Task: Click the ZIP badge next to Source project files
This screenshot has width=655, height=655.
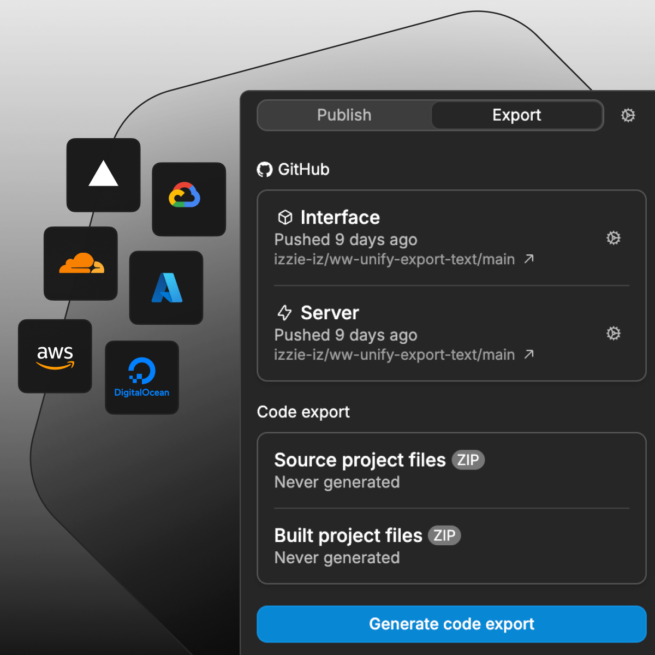Action: coord(468,460)
